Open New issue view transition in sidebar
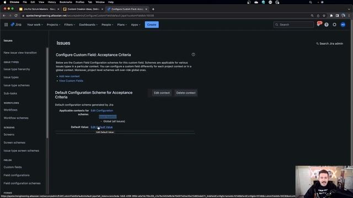Screen dimensions: 353x198 click(20, 53)
